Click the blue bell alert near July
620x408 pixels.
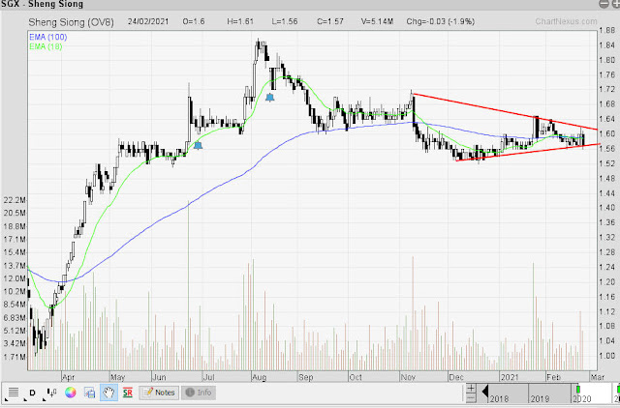(198, 146)
